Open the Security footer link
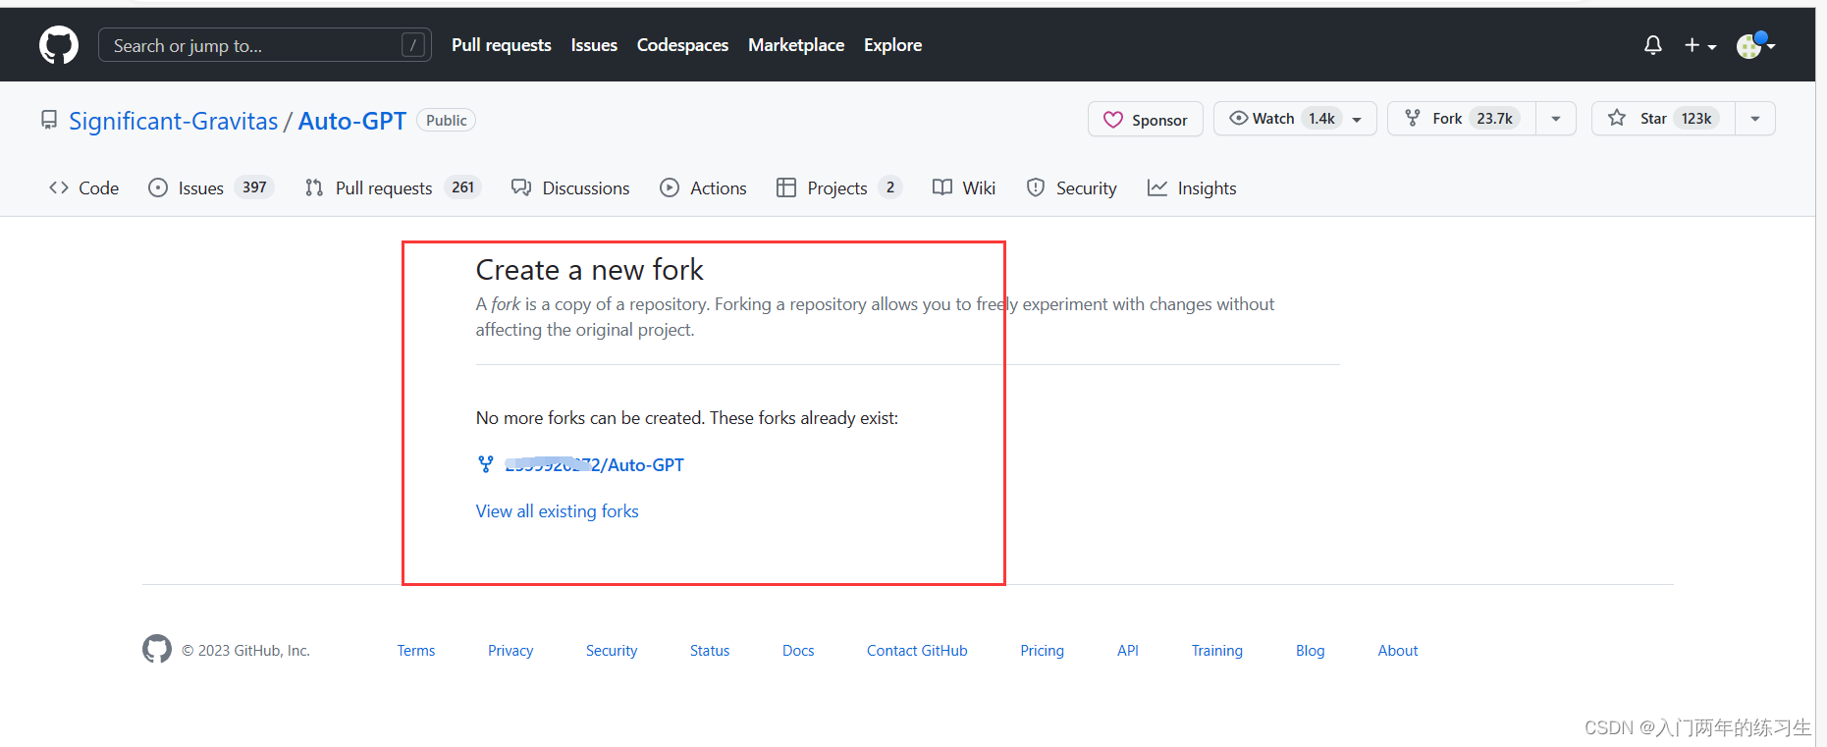Image resolution: width=1827 pixels, height=747 pixels. click(x=612, y=651)
